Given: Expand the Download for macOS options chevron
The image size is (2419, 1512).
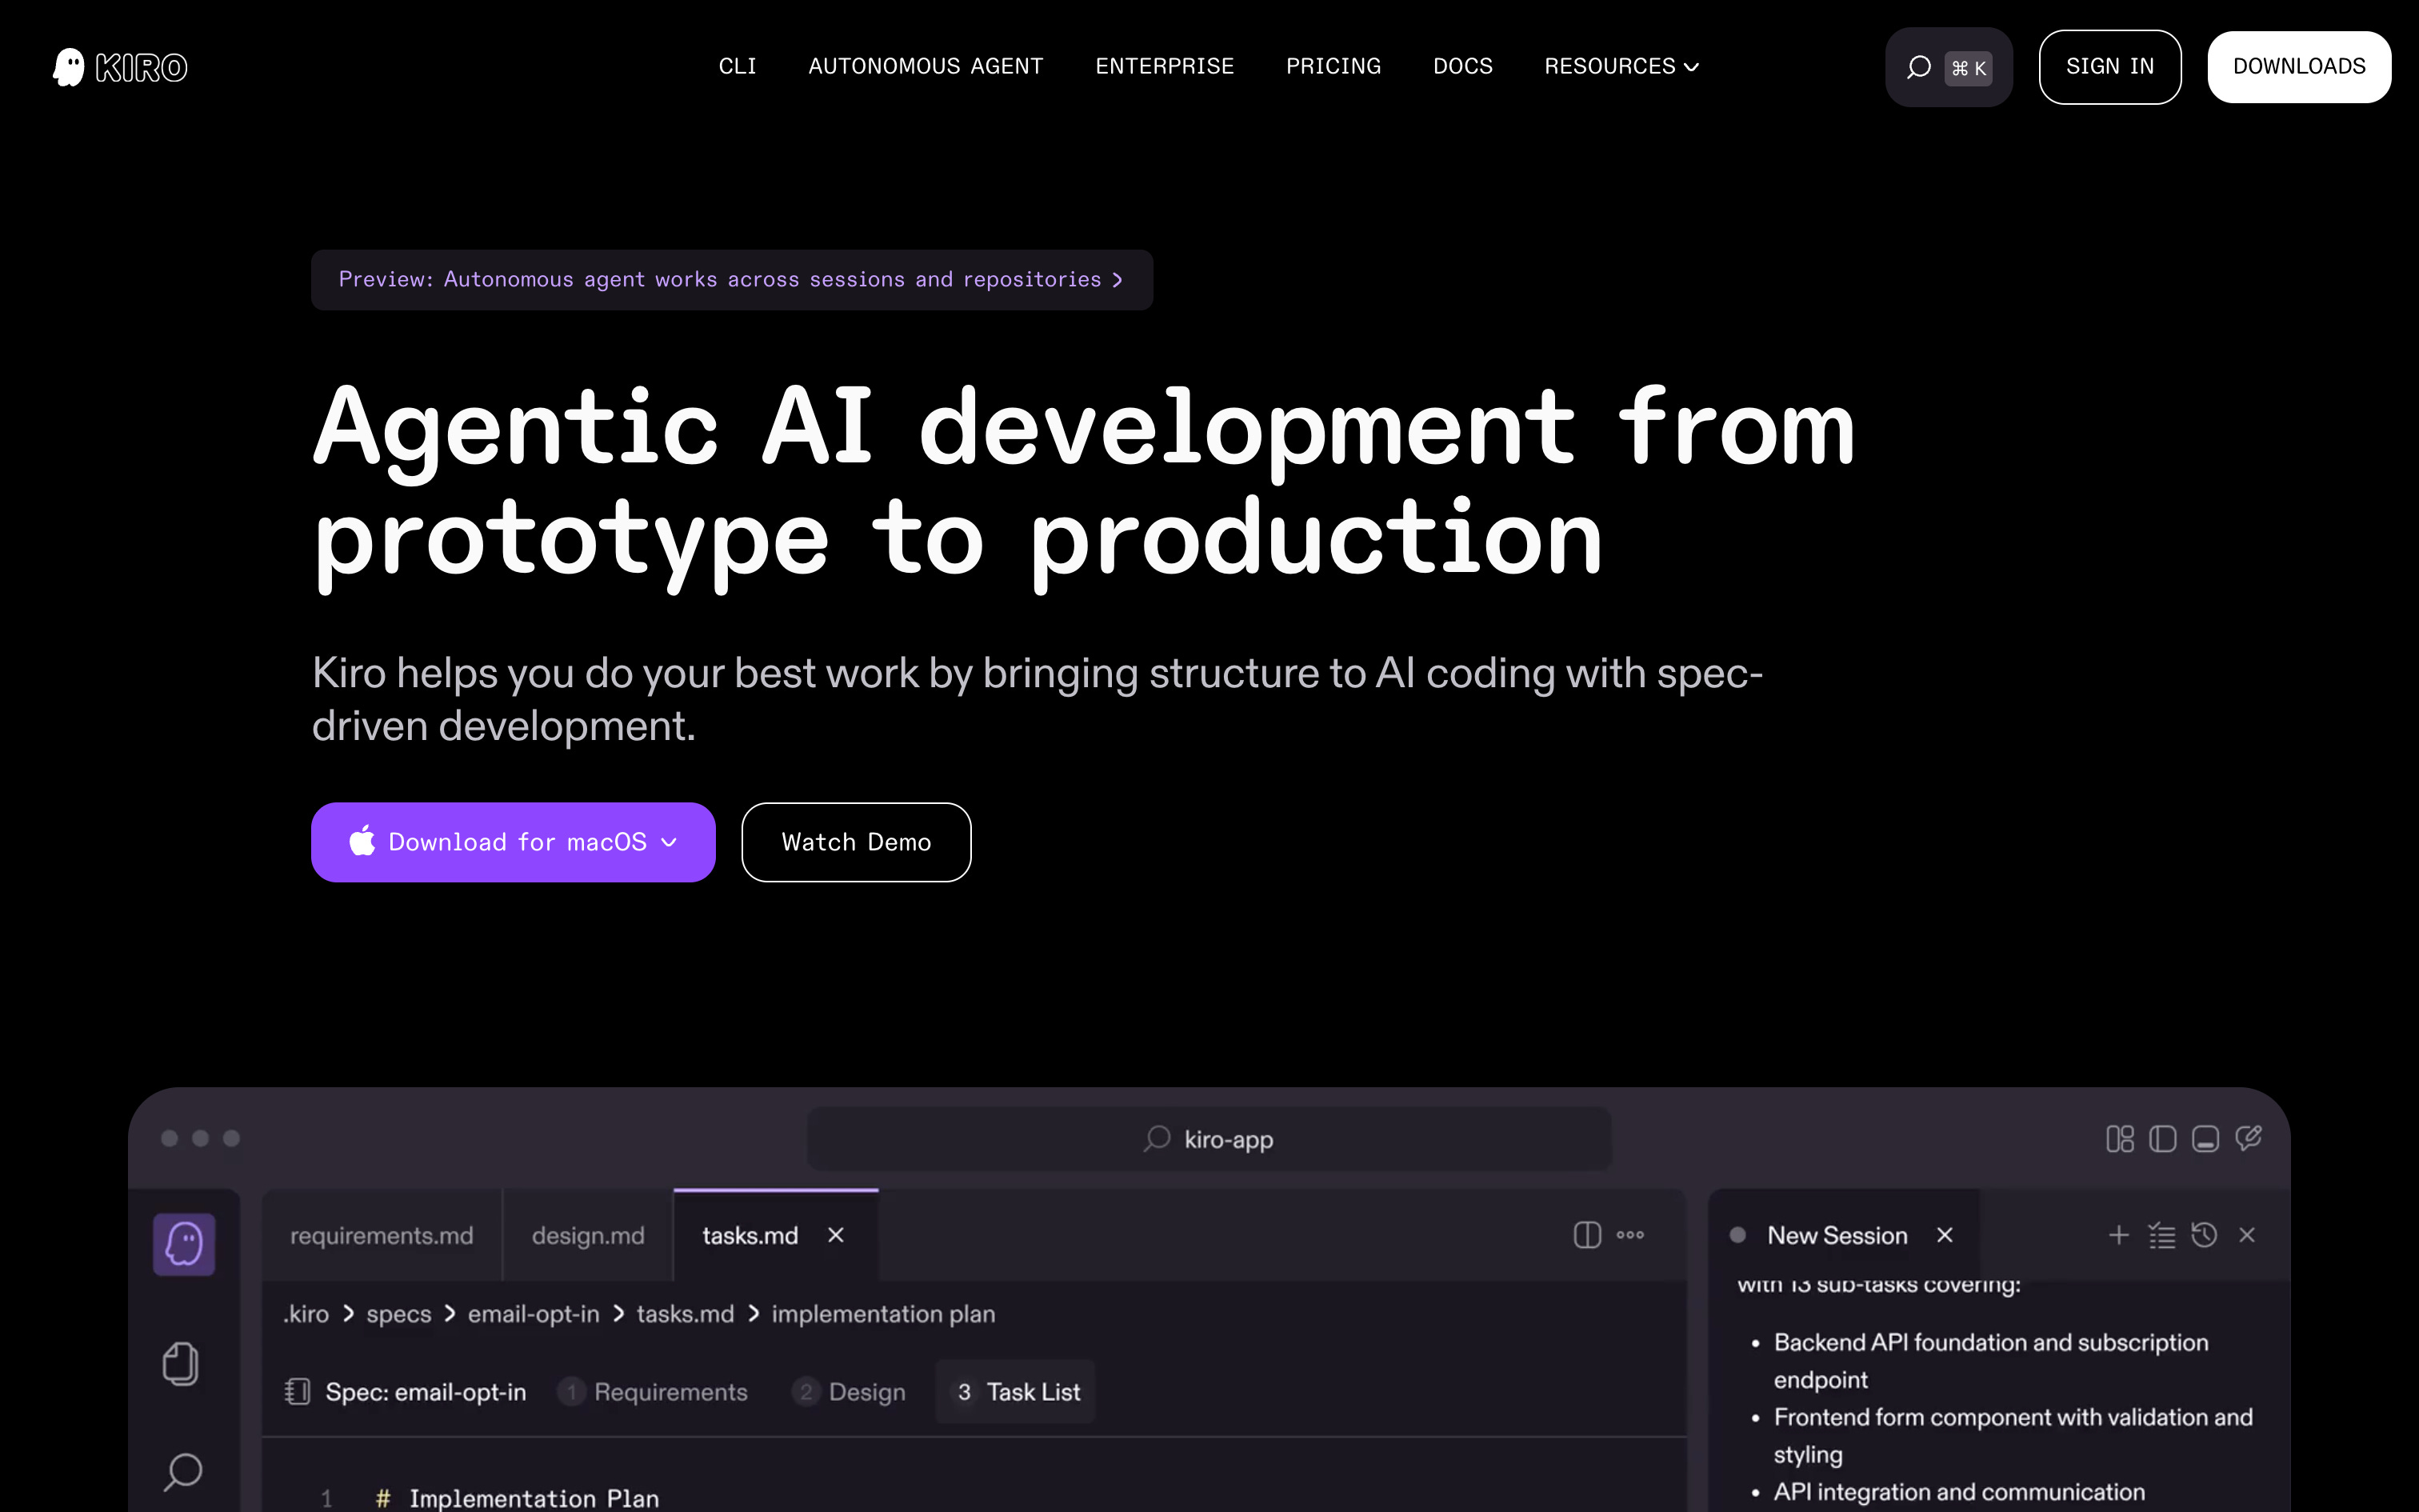Looking at the screenshot, I should coord(670,842).
